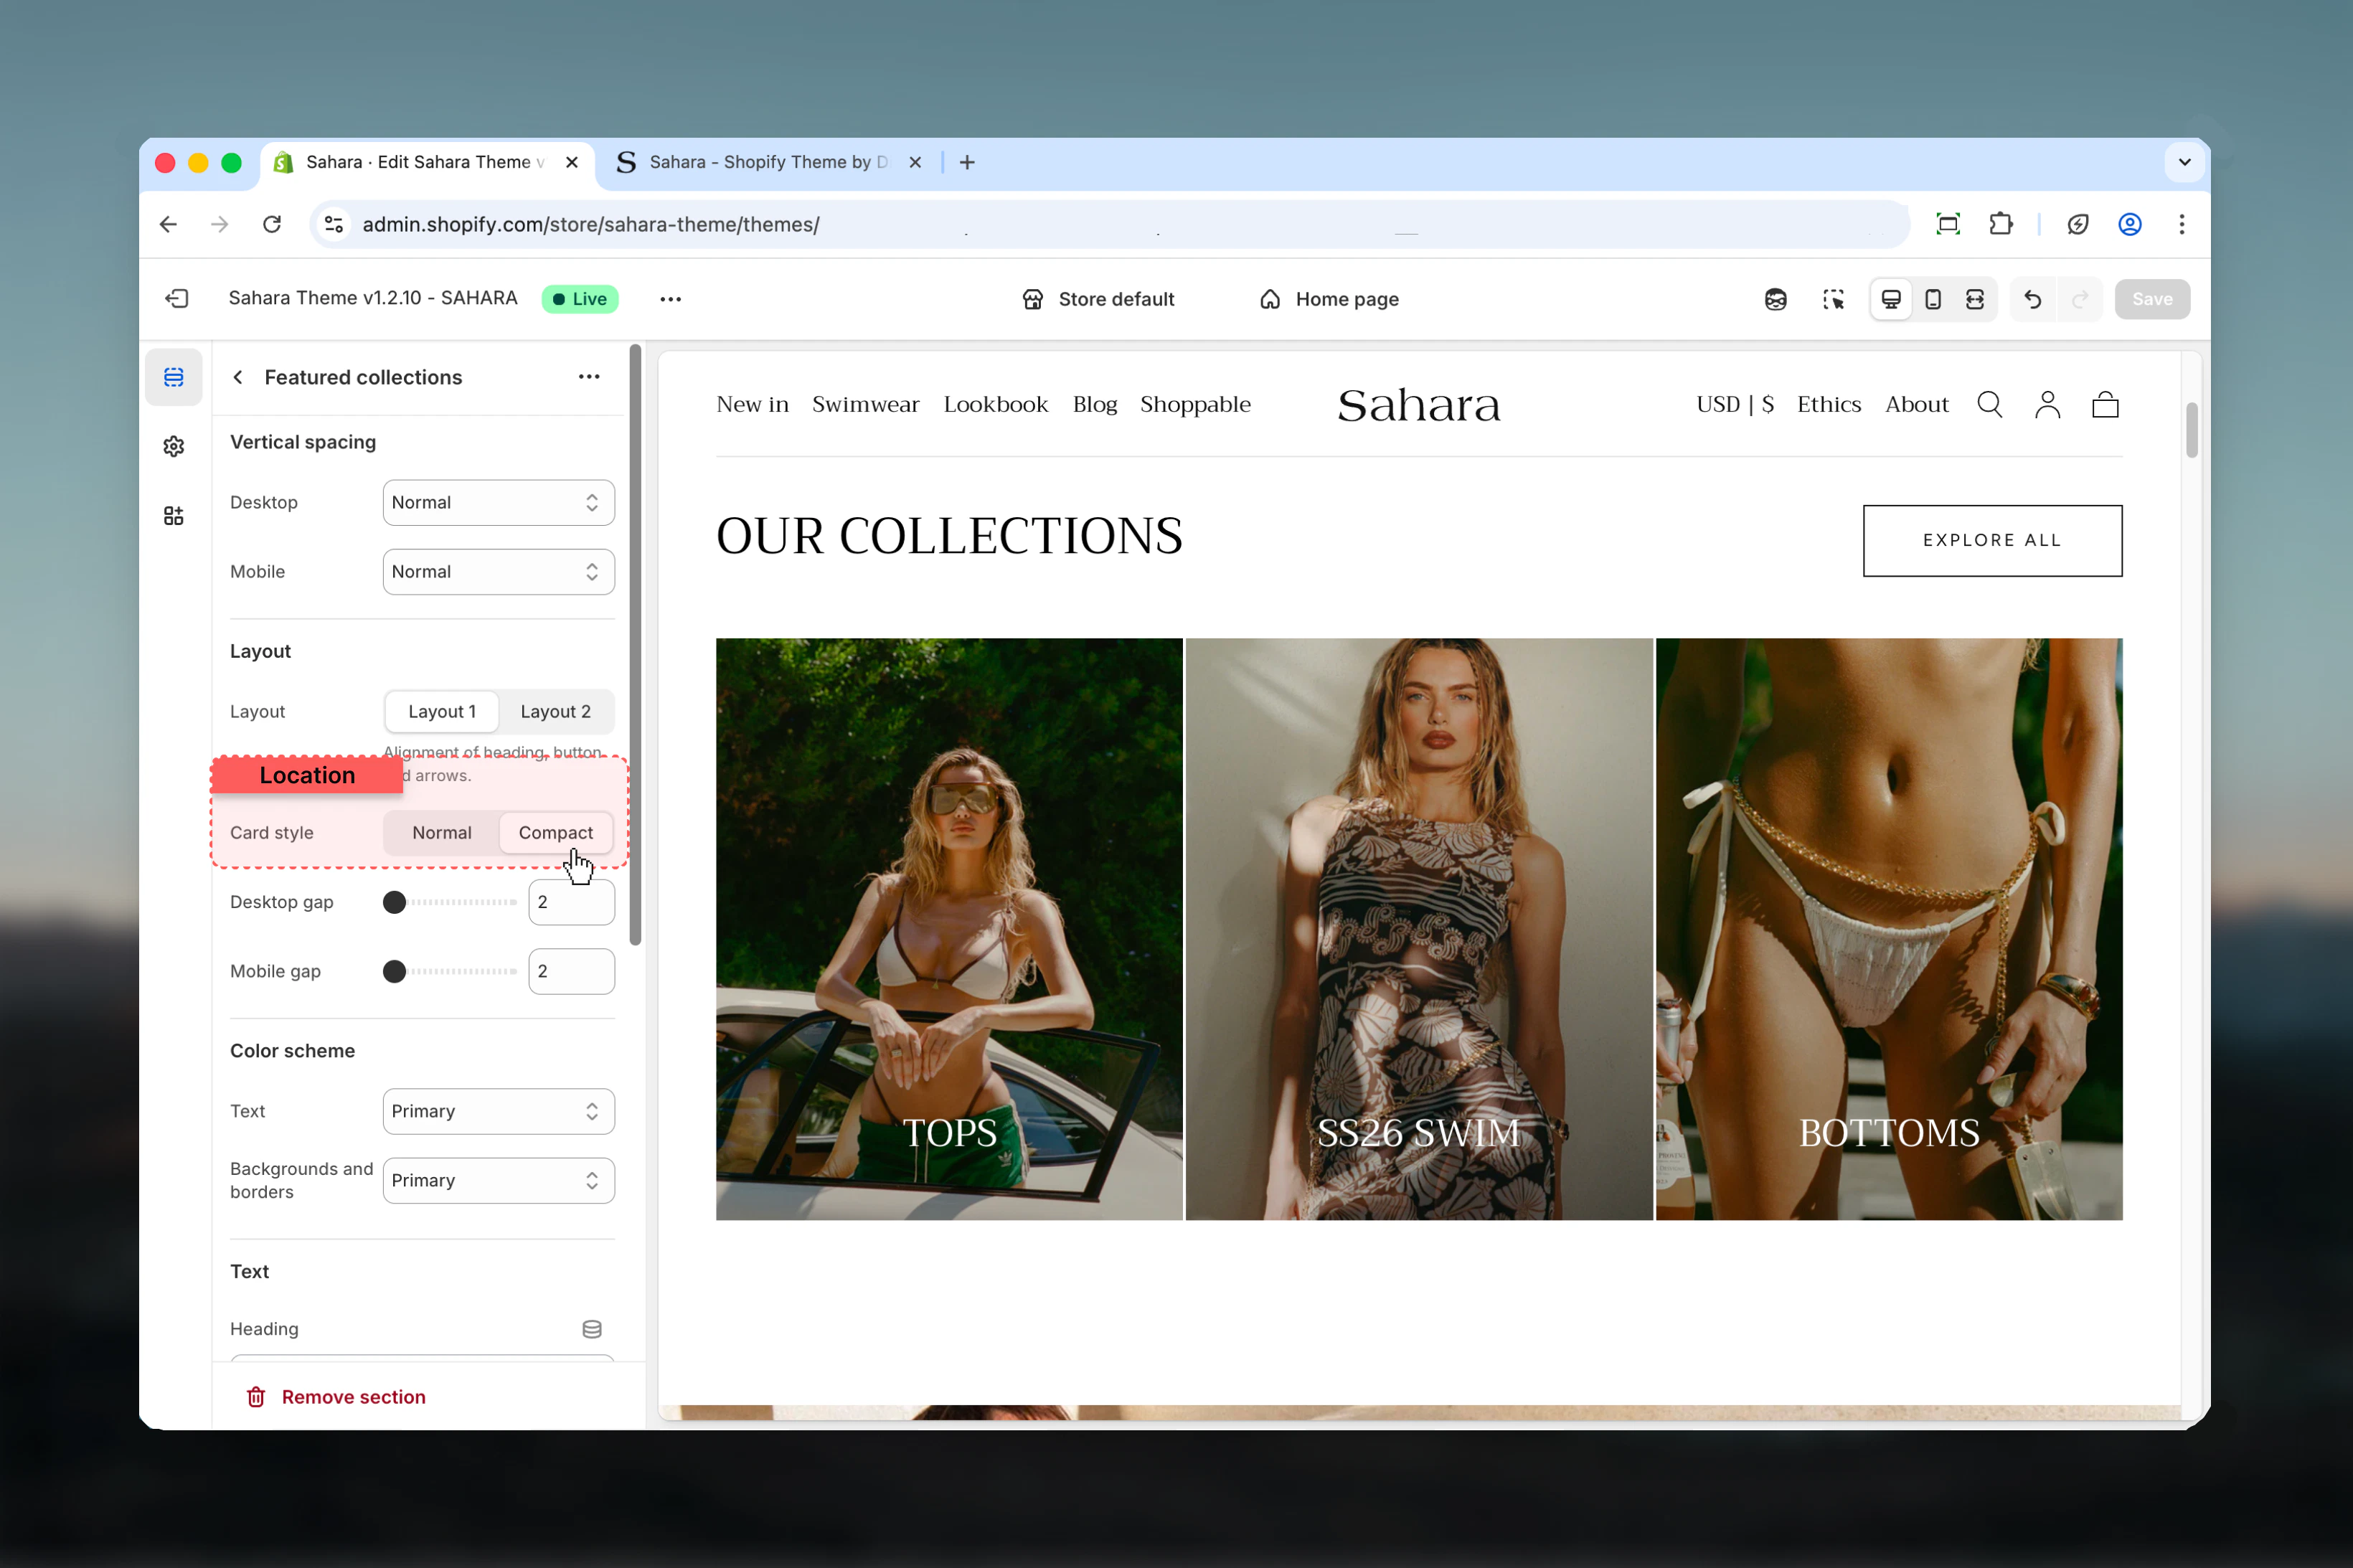This screenshot has height=1568, width=2353.
Task: Switch to Sahara Shopify Theme tab
Action: coord(767,162)
